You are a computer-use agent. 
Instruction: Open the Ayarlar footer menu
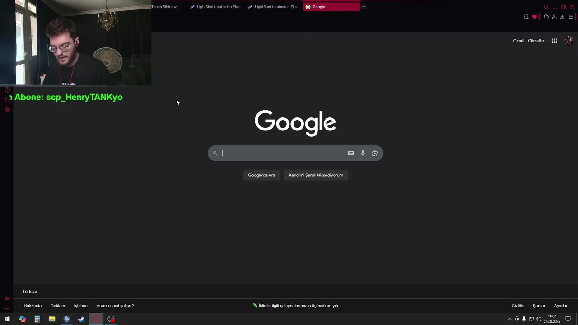click(561, 306)
